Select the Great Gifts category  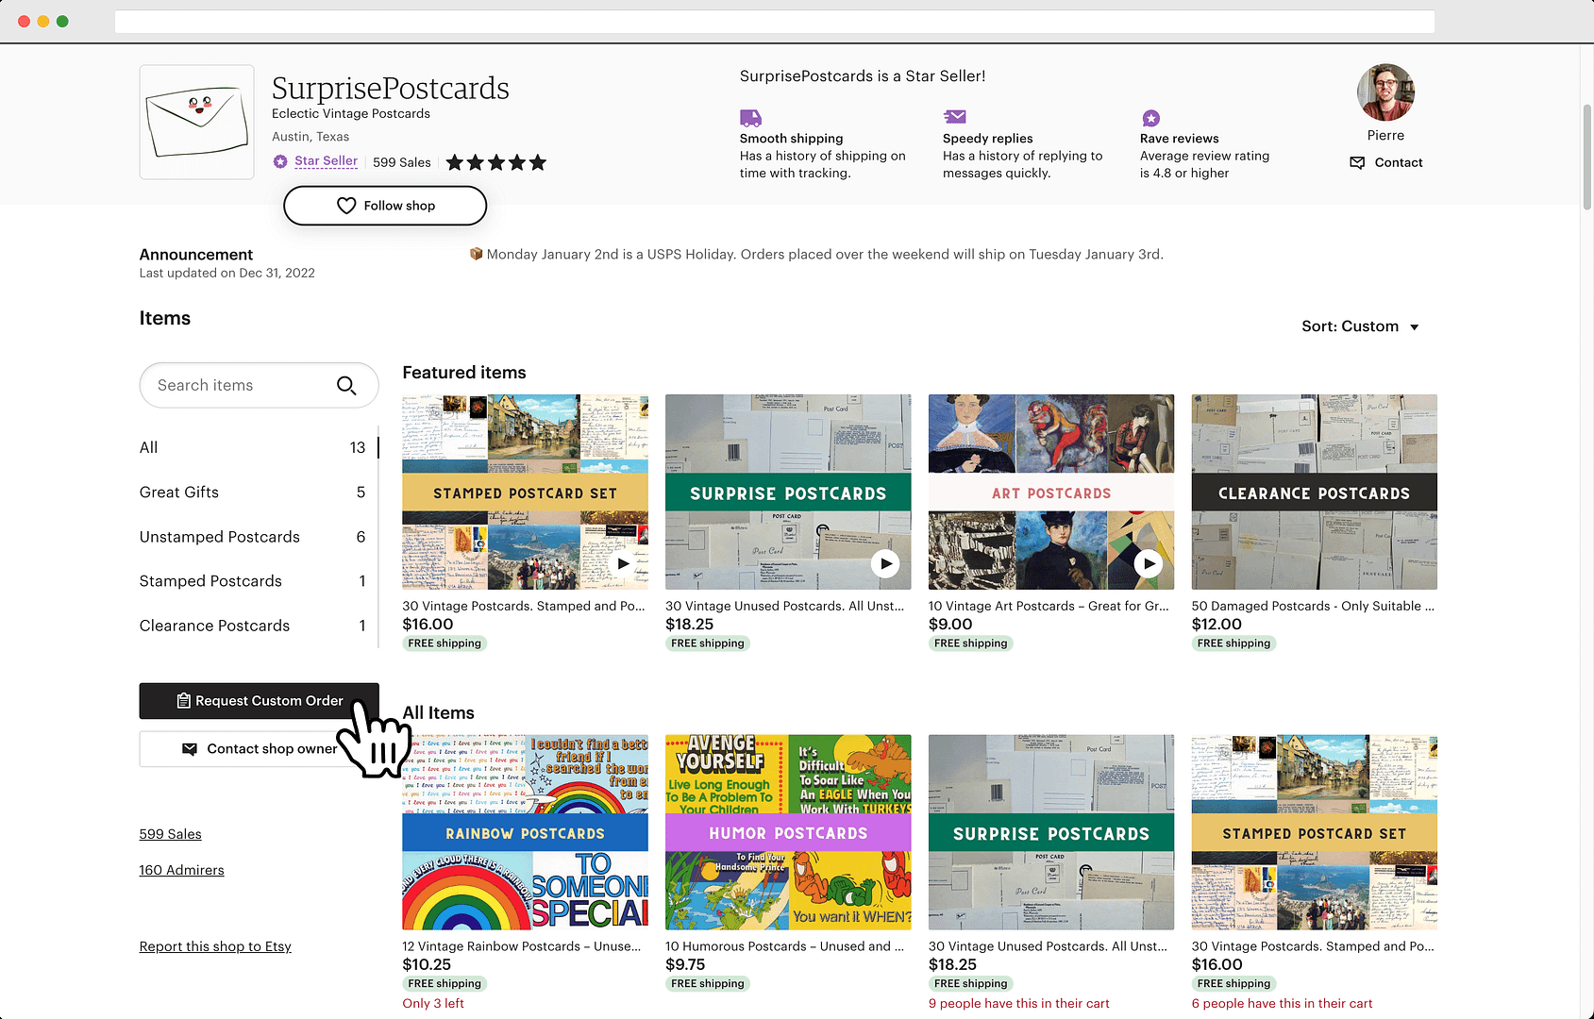(x=253, y=492)
